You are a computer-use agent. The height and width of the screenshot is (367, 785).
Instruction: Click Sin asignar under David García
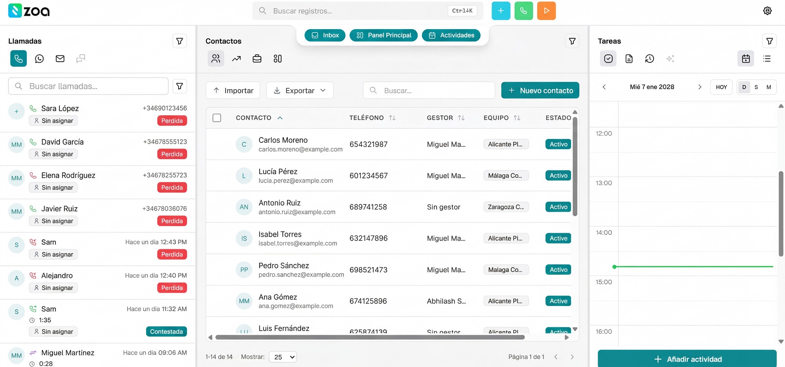[53, 154]
